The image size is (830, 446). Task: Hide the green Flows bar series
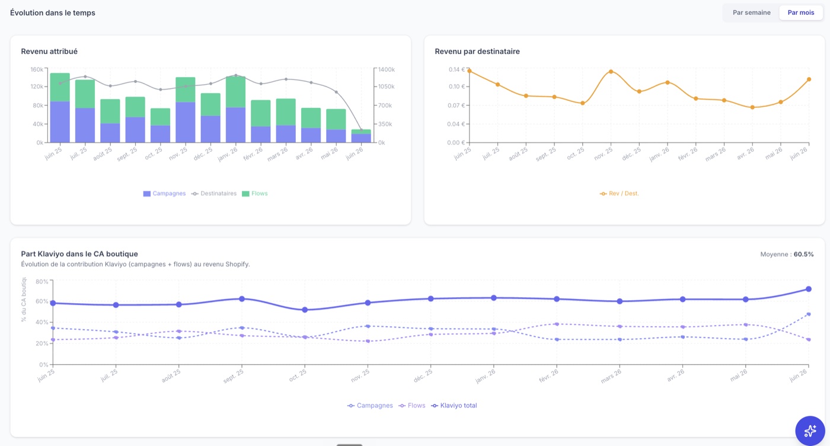point(255,193)
